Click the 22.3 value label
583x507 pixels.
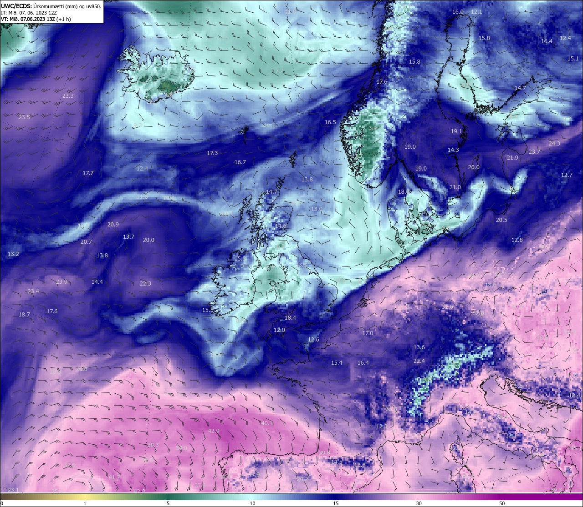click(x=145, y=283)
